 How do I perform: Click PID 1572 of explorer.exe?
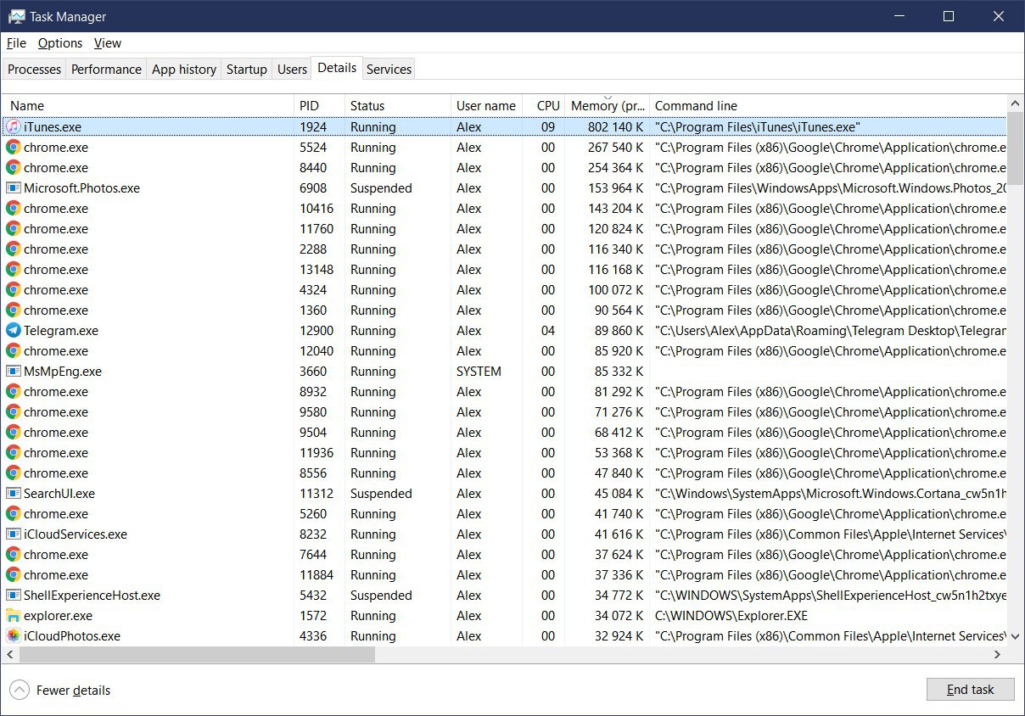[x=313, y=616]
